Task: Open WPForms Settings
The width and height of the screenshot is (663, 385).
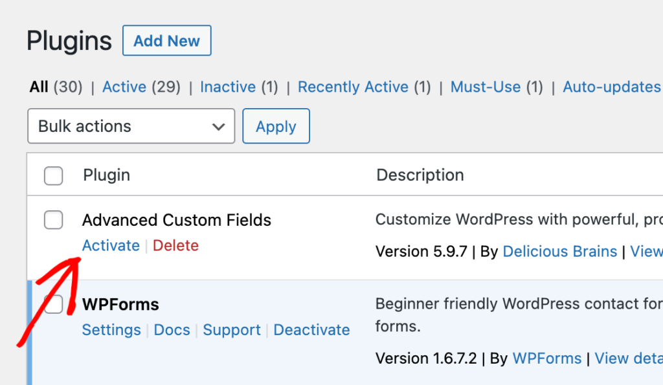Action: click(x=111, y=330)
